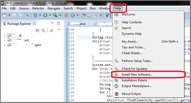Click the Open Type icon
Image resolution: width=191 pixels, height=103 pixels.
(x=84, y=15)
